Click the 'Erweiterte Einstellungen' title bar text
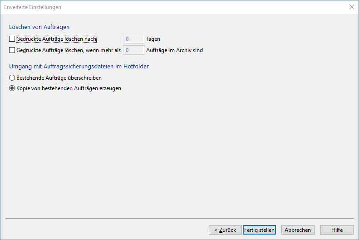The width and height of the screenshot is (359, 240). coord(33,7)
